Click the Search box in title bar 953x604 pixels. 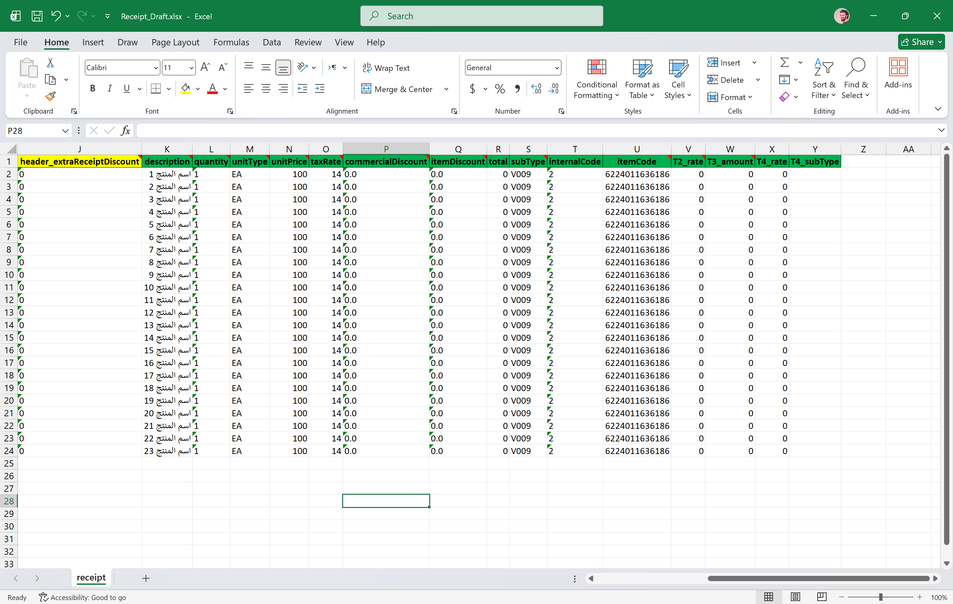coord(481,16)
